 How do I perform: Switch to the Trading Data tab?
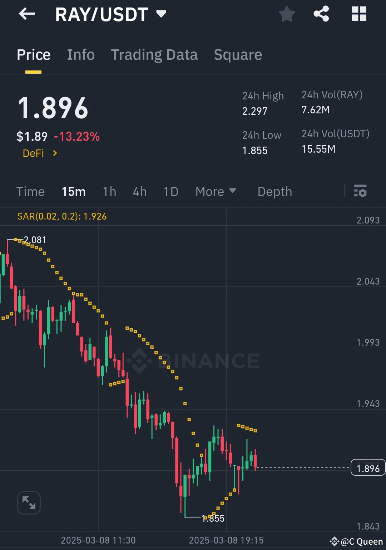pyautogui.click(x=154, y=54)
